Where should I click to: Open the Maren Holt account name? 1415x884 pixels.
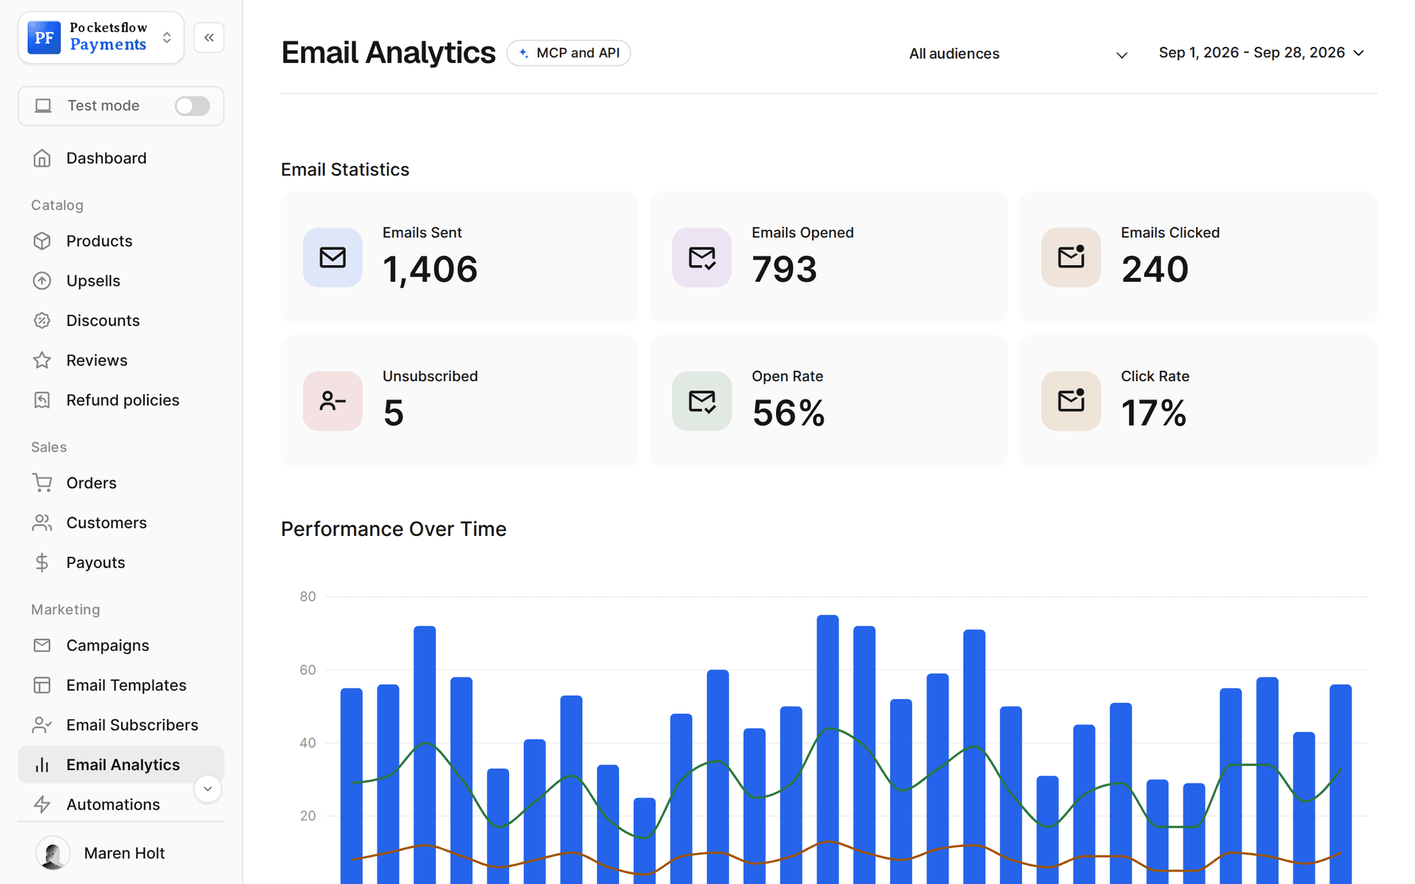(x=124, y=854)
